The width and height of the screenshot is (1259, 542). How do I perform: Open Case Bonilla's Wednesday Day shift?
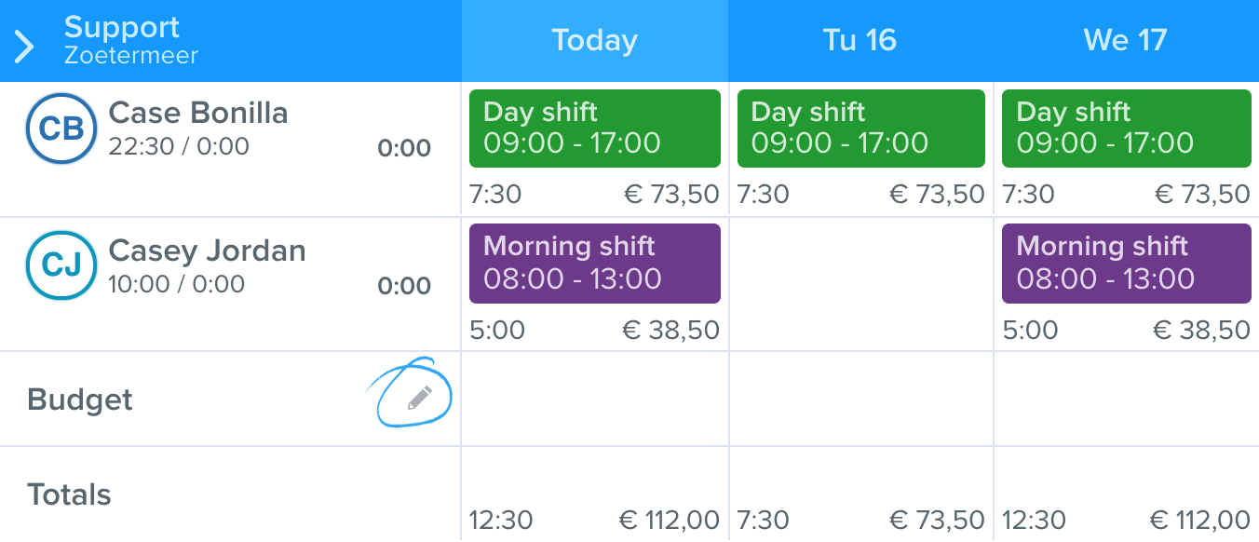[1126, 129]
